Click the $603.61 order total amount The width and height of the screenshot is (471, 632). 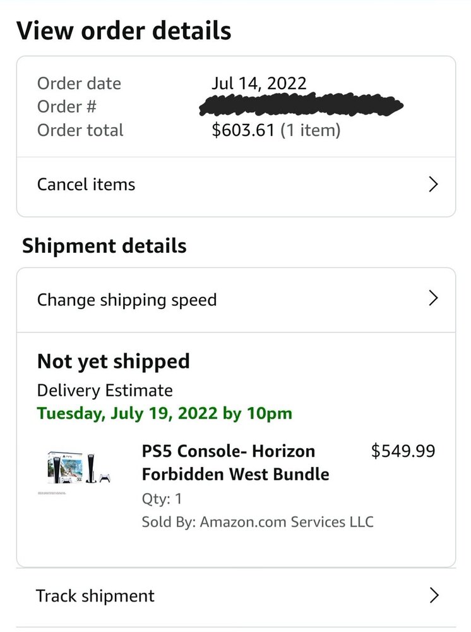[243, 131]
